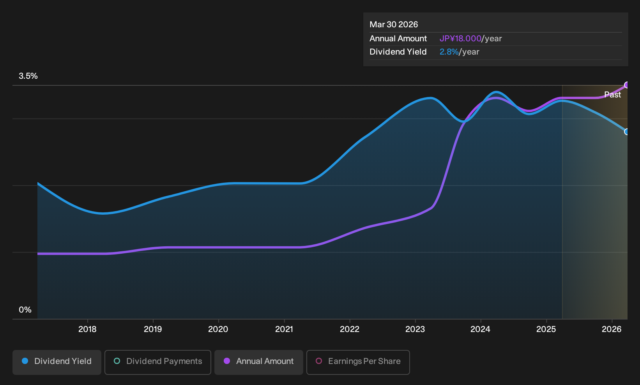This screenshot has height=385, width=640.
Task: Click the JP¥18.000 annual amount value
Action: point(460,39)
